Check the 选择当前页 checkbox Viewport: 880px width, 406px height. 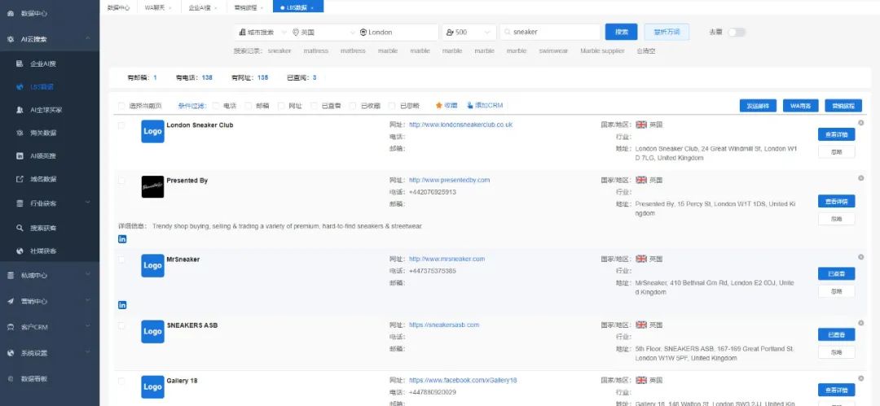[x=121, y=106]
